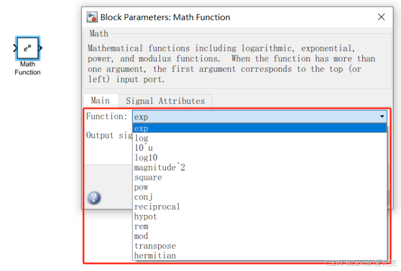Close the Block Parameters dialog
Image resolution: width=401 pixels, height=271 pixels.
click(381, 17)
